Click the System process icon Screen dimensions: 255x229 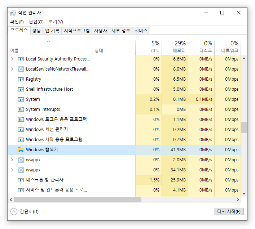coord(21,99)
